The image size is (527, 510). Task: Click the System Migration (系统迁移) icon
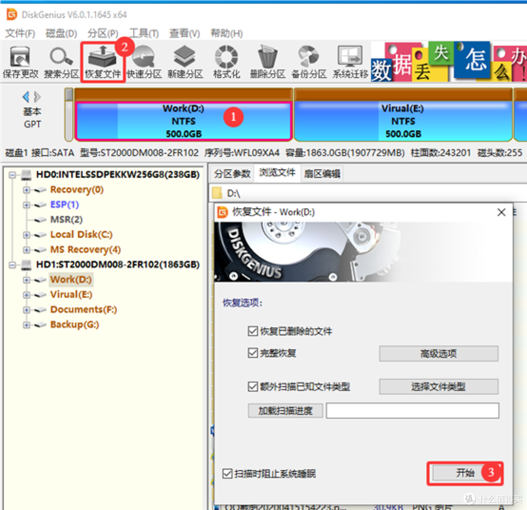pos(350,62)
